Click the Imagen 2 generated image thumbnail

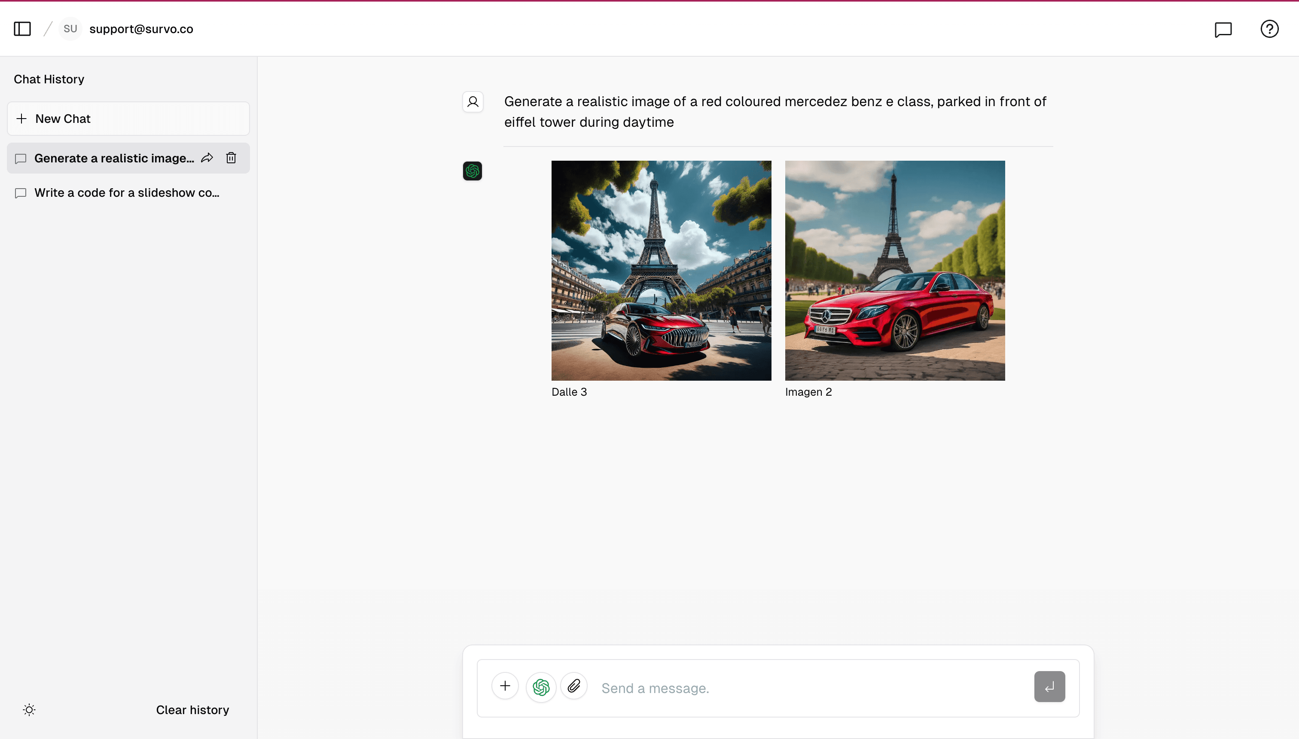895,270
